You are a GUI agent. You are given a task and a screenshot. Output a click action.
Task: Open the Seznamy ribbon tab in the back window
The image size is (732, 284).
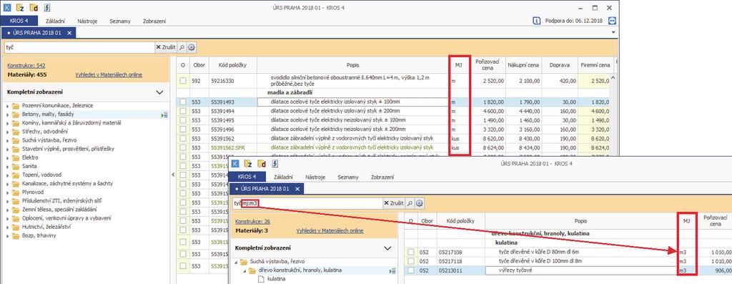pos(120,21)
